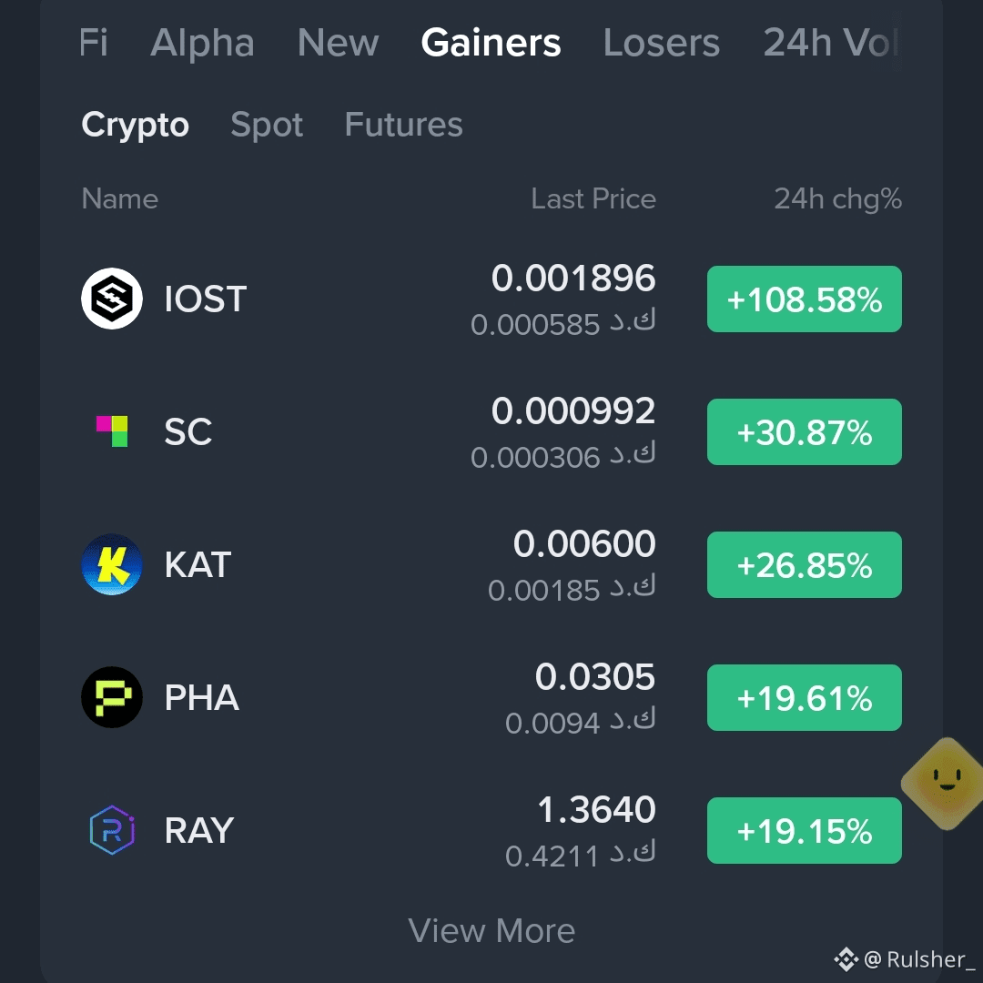This screenshot has width=983, height=983.
Task: Select the Crypto sub-tab
Action: point(135,124)
